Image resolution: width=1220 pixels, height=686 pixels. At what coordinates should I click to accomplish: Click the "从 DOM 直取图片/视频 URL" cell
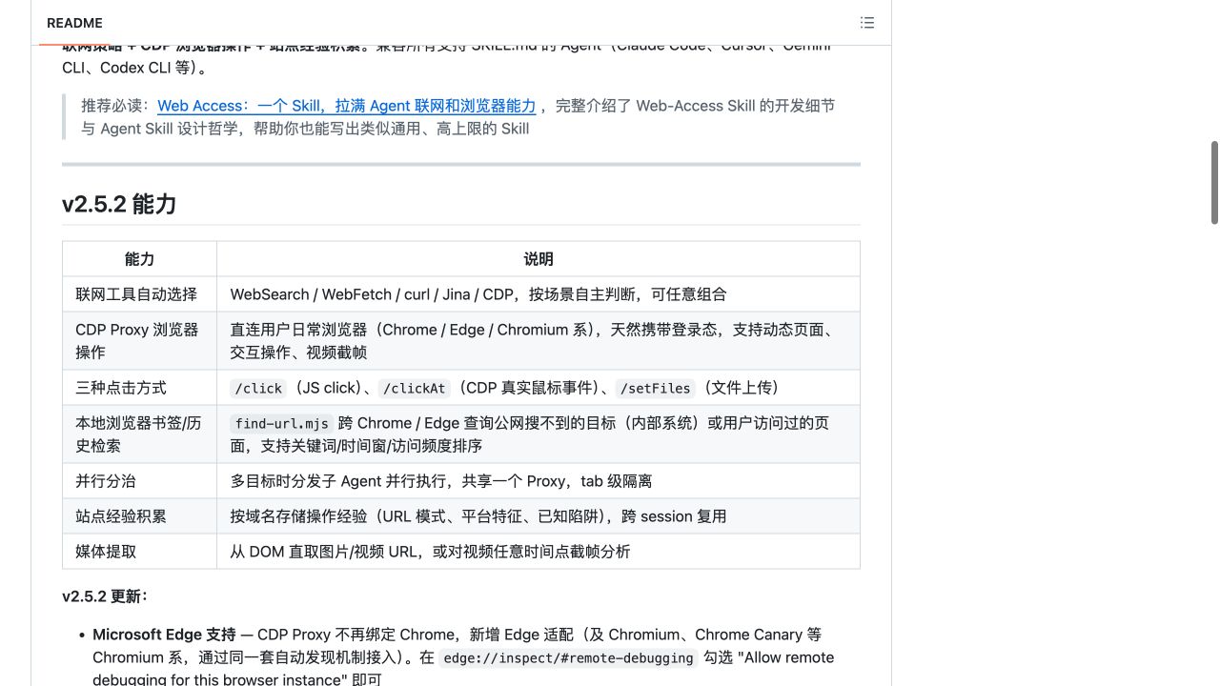[x=539, y=552]
